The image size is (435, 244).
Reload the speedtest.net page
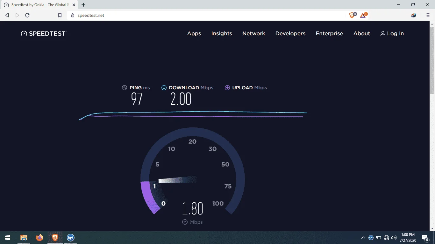tap(27, 15)
